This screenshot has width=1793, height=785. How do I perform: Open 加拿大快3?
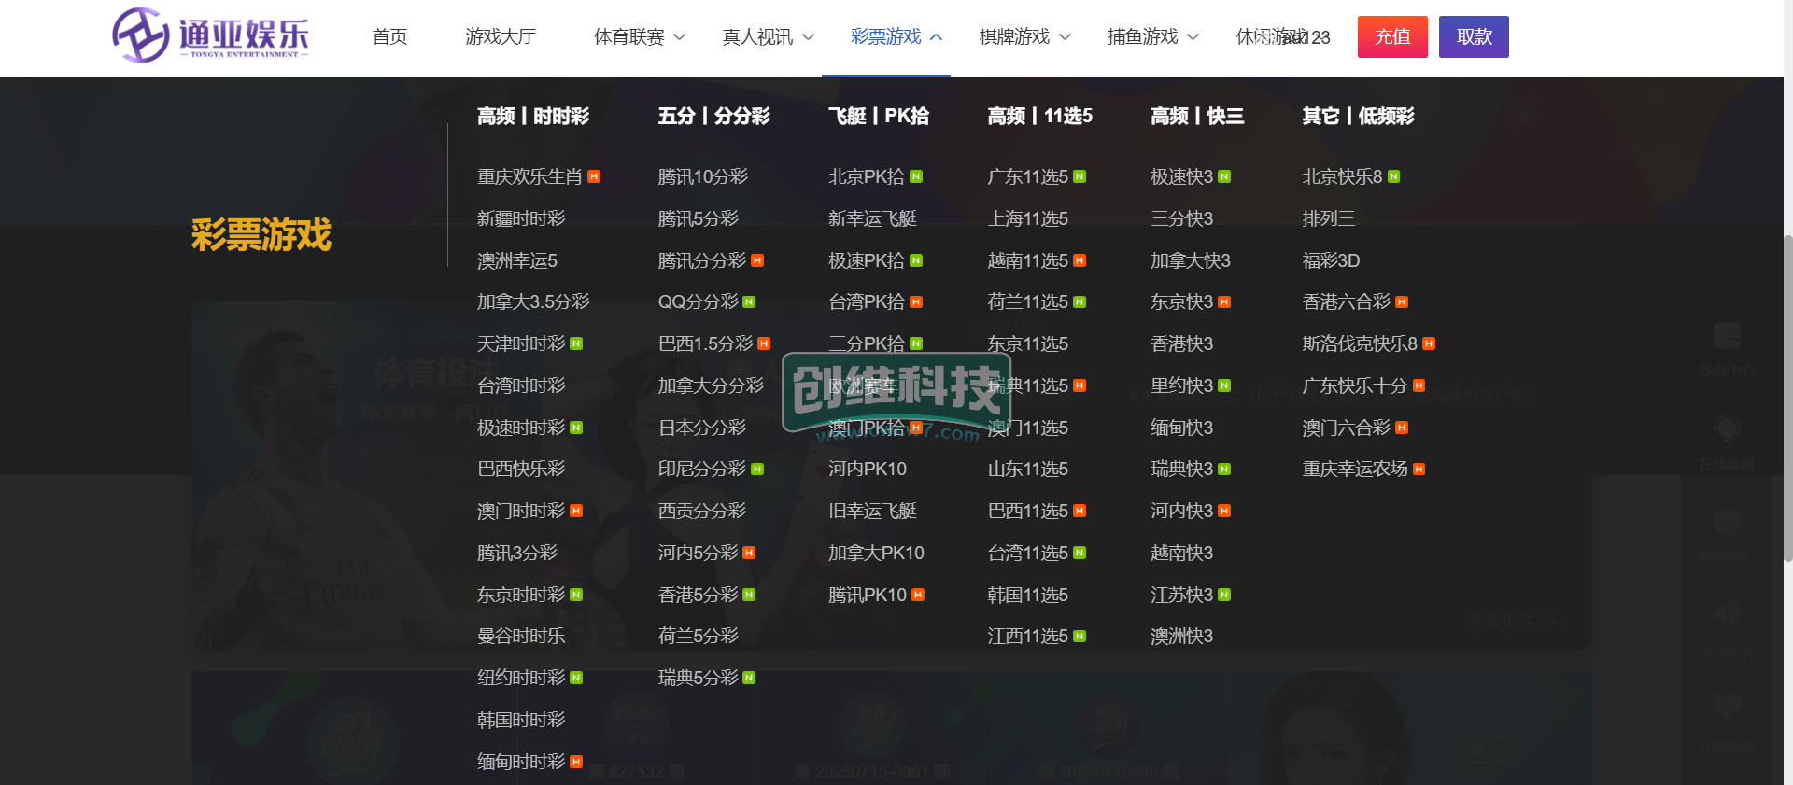1191,260
